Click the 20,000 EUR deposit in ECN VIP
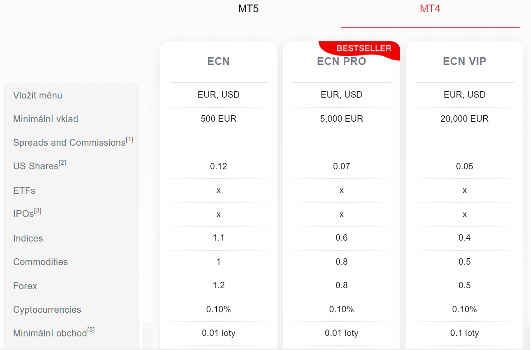 pyautogui.click(x=464, y=119)
